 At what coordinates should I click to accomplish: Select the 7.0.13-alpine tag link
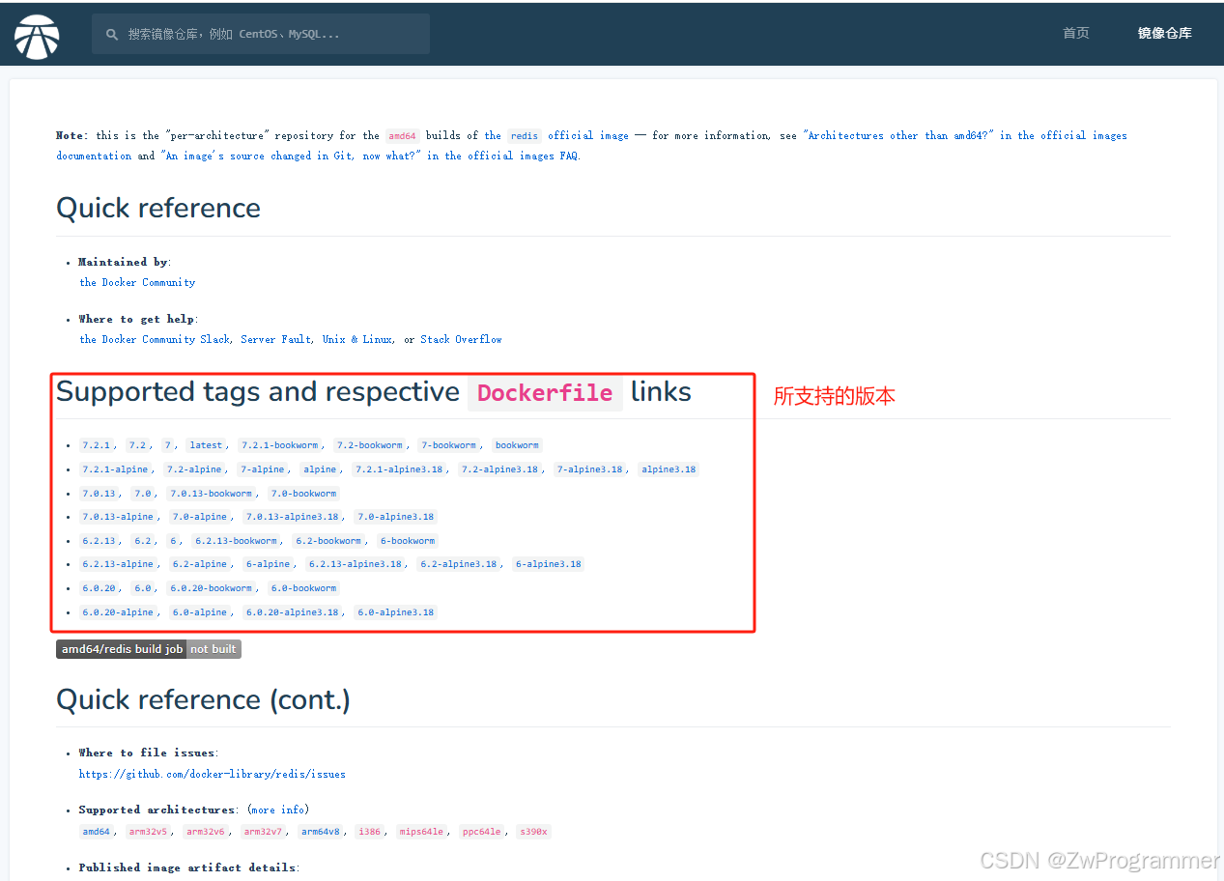point(118,517)
